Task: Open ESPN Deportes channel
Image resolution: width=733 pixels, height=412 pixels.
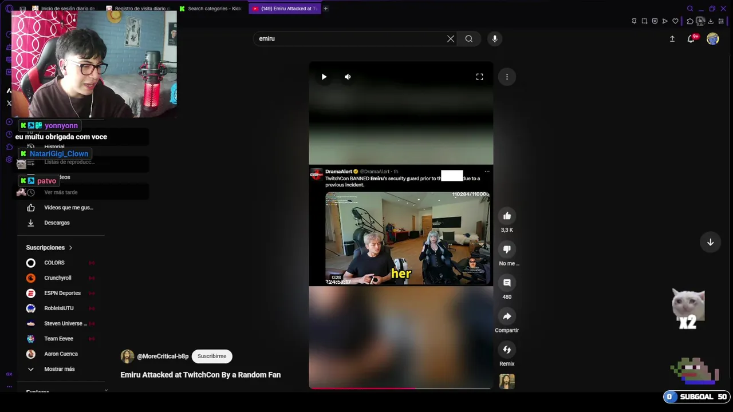Action: (x=62, y=293)
